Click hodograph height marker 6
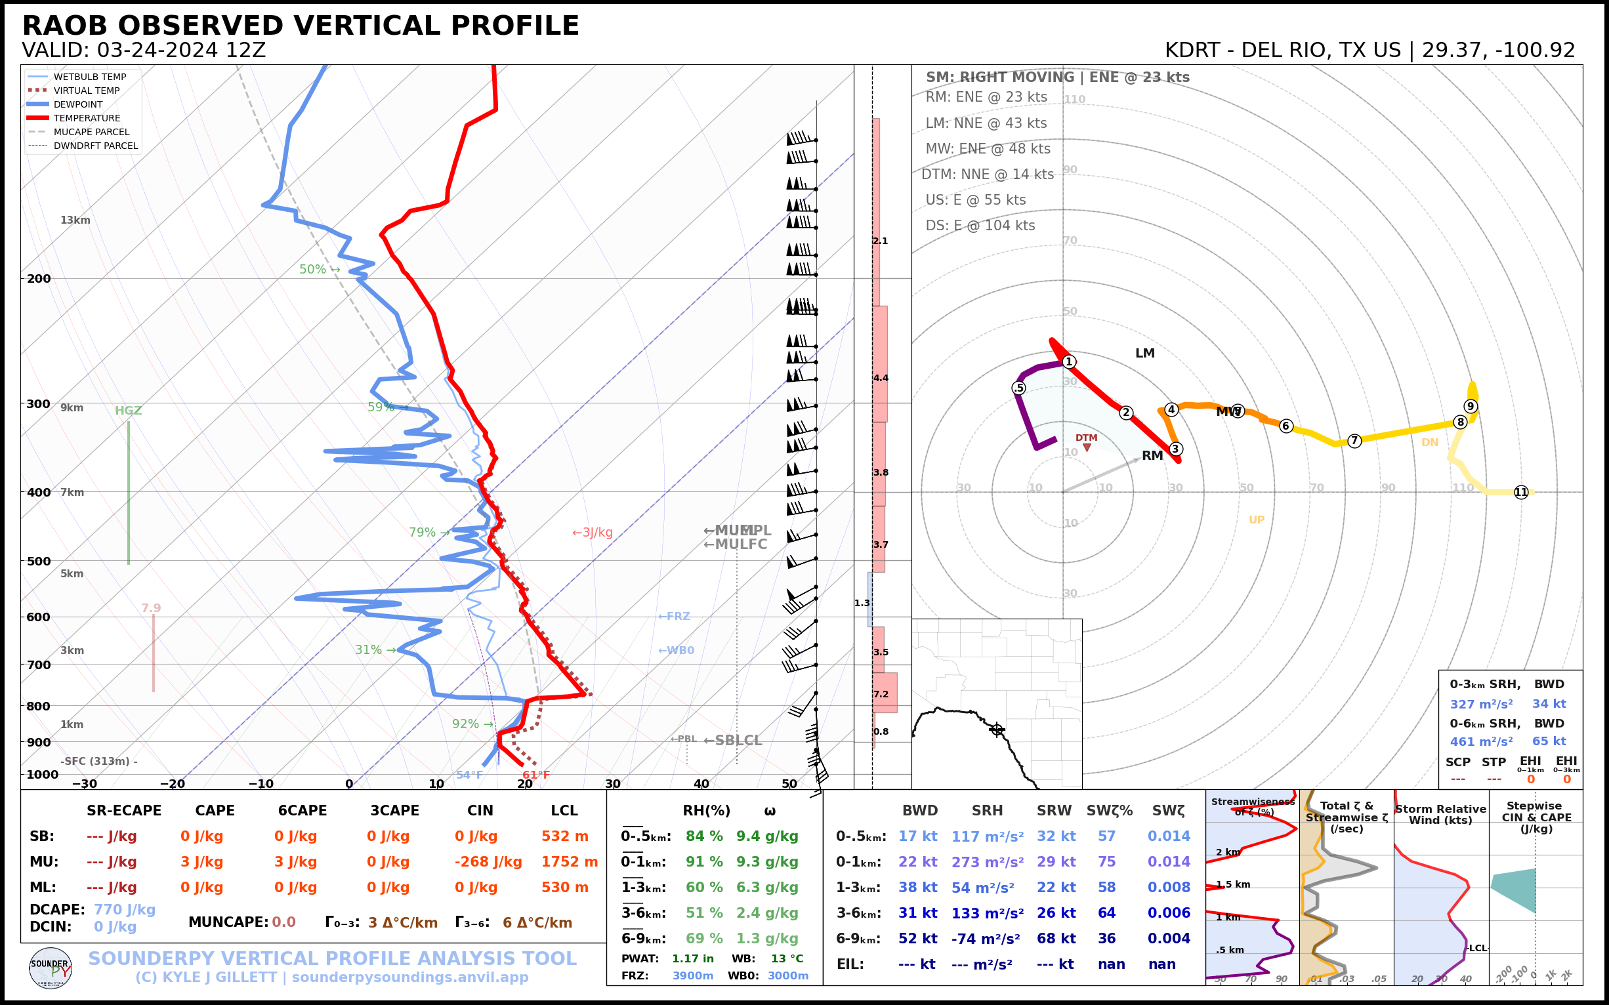 1286,426
